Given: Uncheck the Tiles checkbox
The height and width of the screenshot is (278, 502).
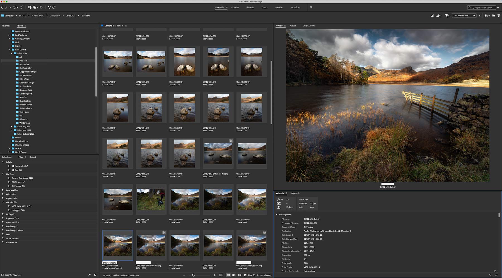Looking at the screenshot, I should 245,275.
